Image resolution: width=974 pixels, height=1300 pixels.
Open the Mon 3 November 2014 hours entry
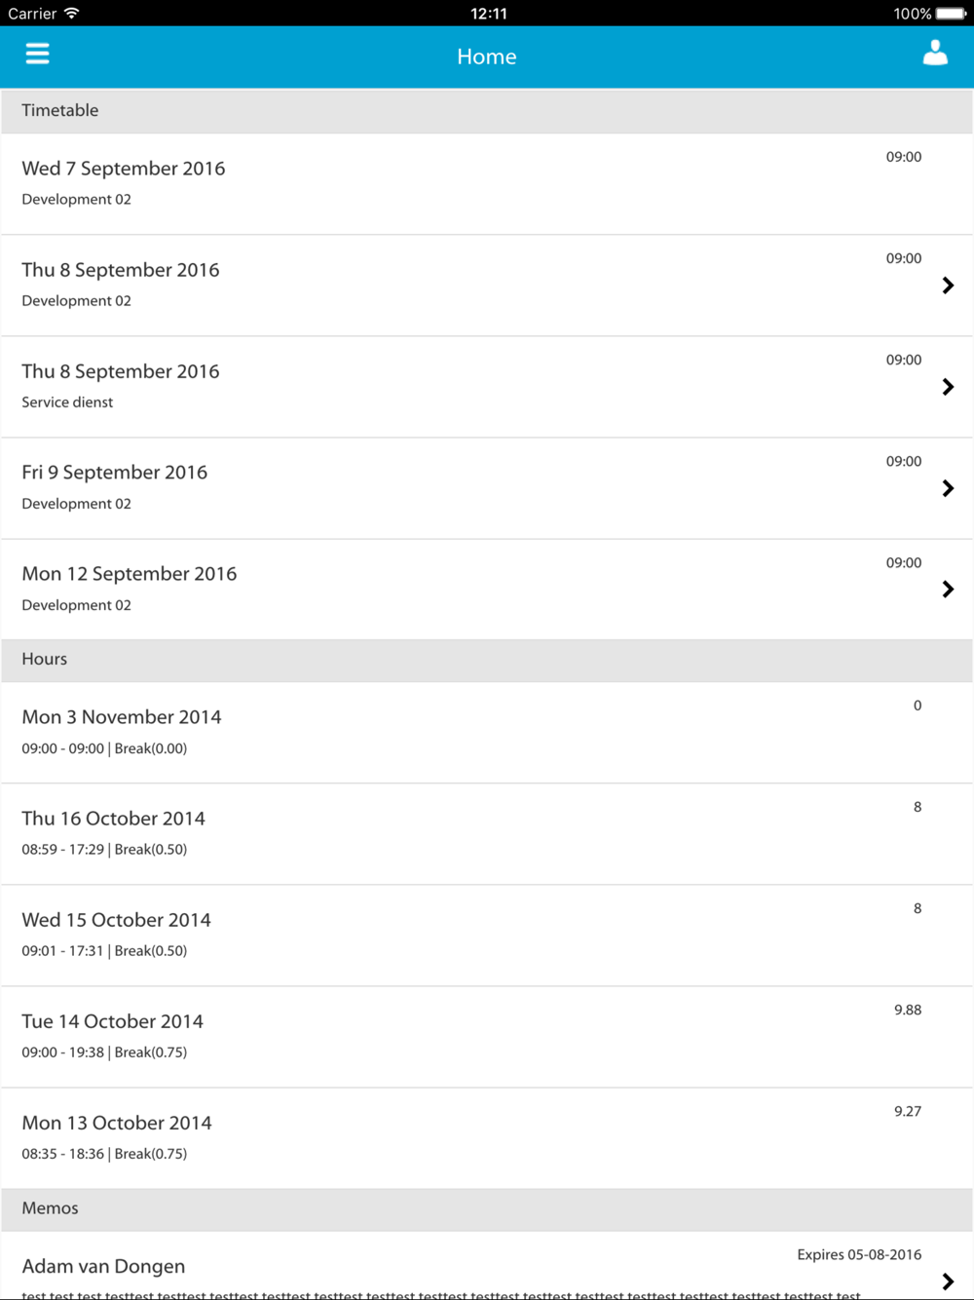coord(487,733)
